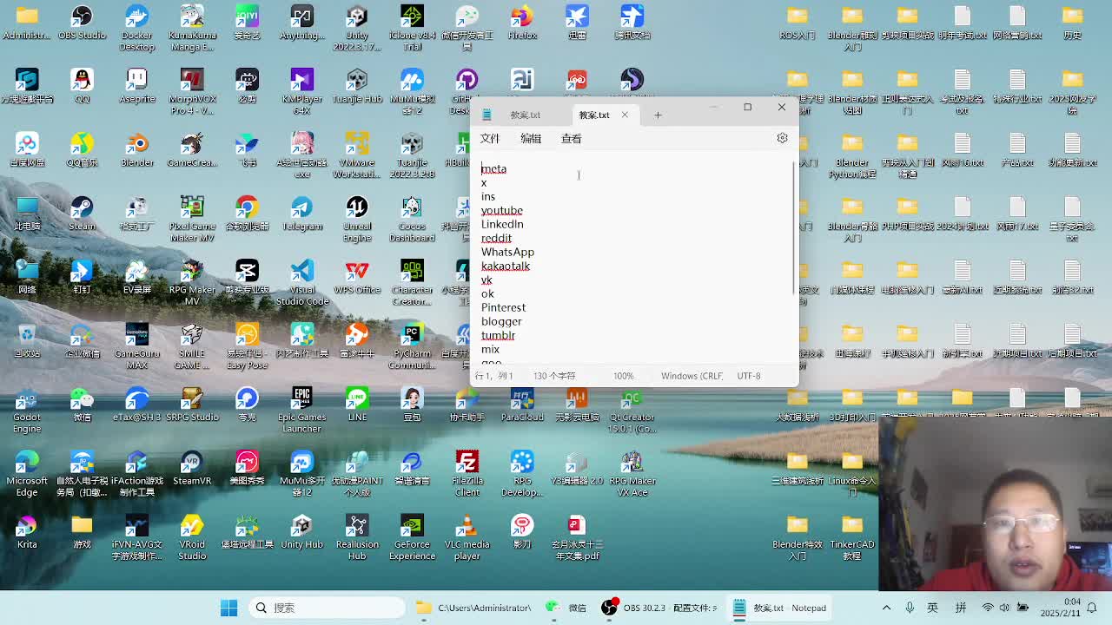Select the Aseprite desktop icon
The image size is (1112, 625).
click(x=136, y=87)
